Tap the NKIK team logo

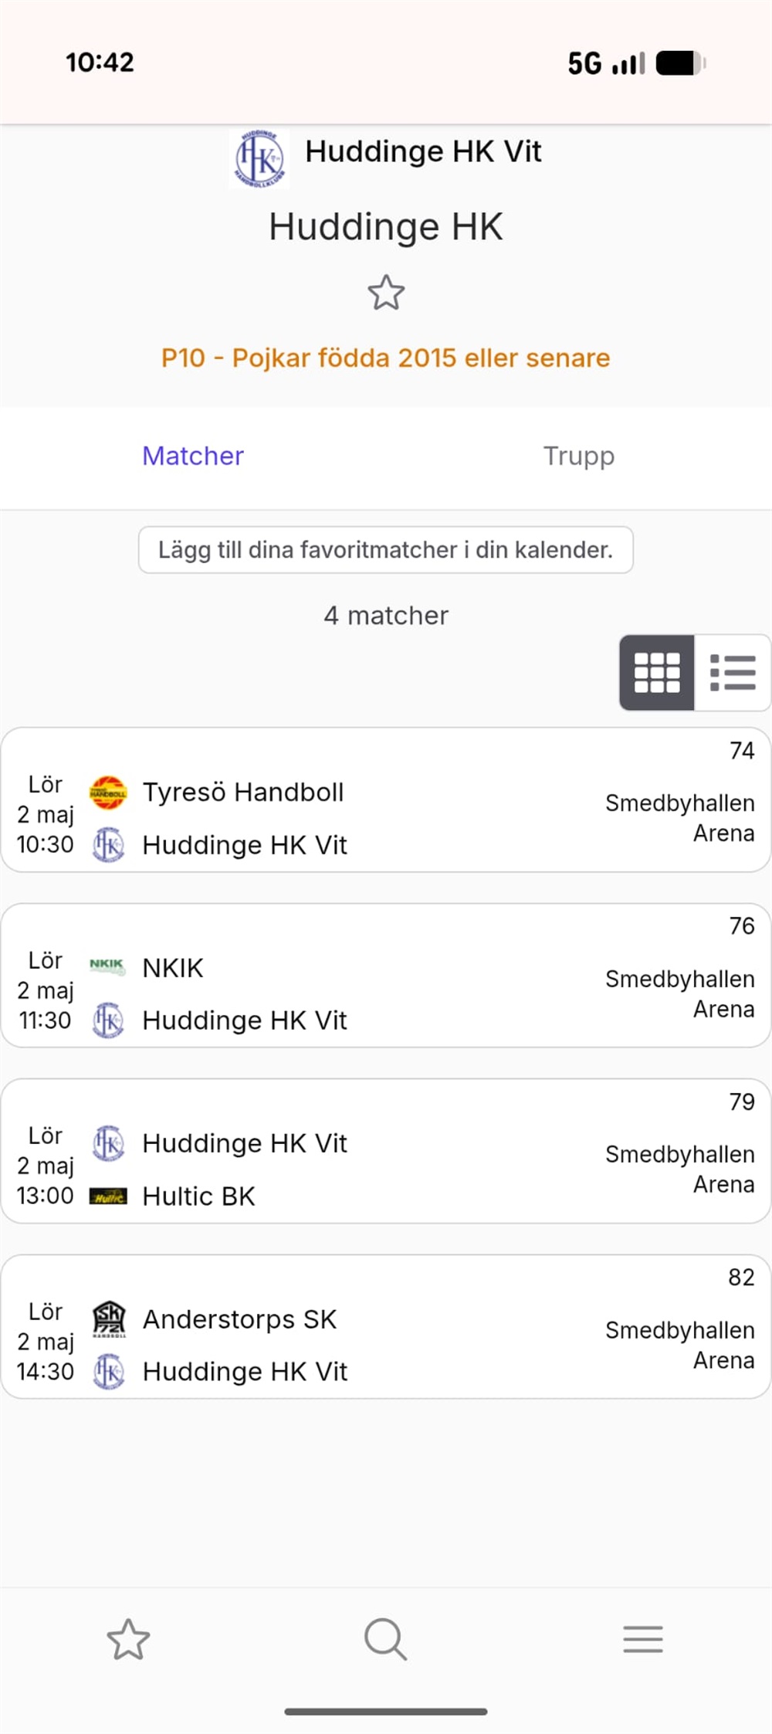click(107, 966)
